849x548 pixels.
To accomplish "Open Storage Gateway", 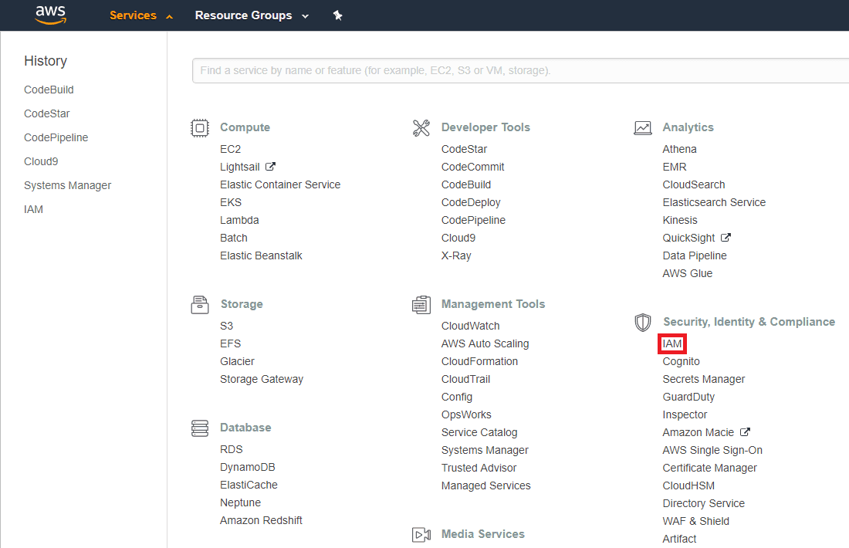I will coord(262,379).
